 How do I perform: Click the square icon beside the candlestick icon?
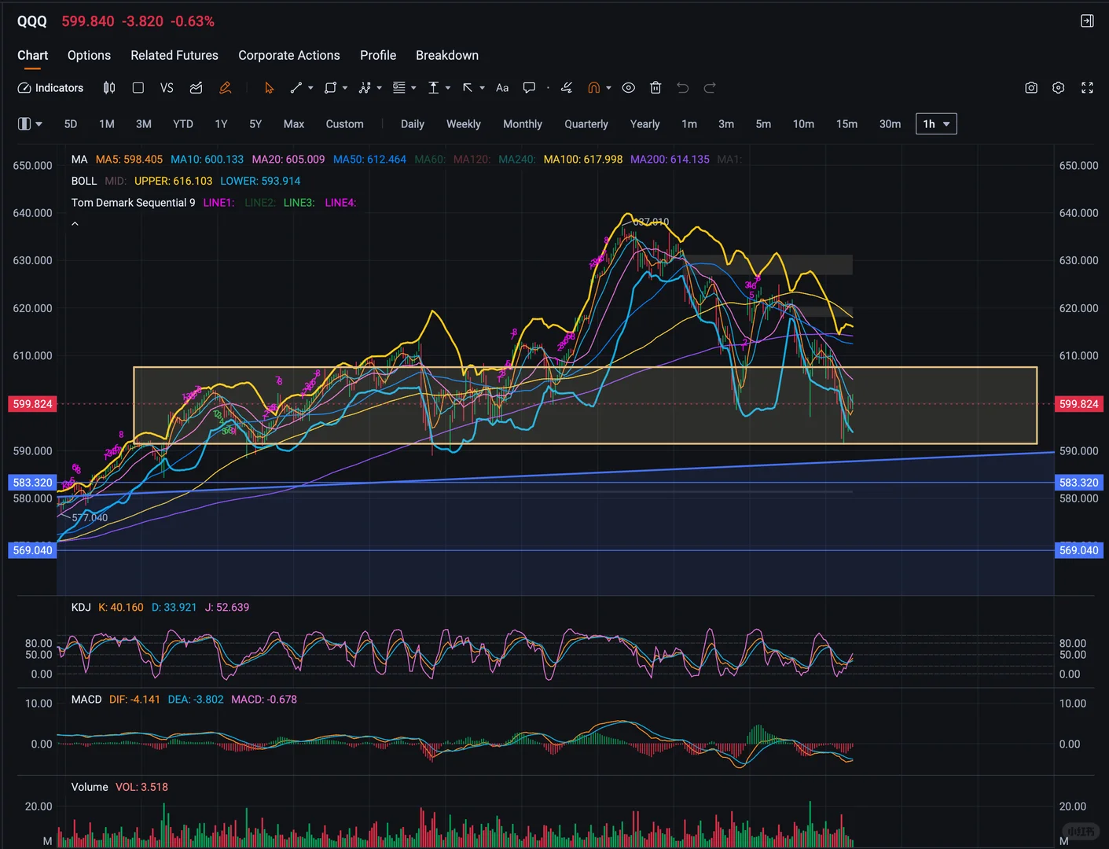point(138,88)
